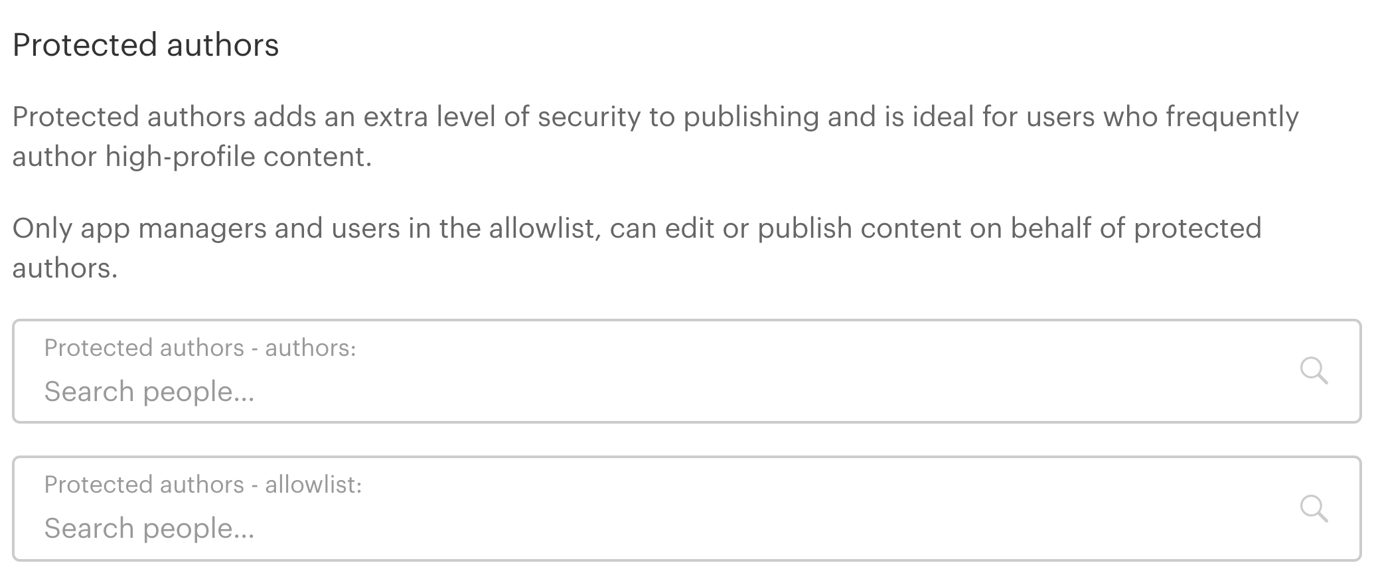Image resolution: width=1374 pixels, height=579 pixels.
Task: Click the final word "authors." in the paragraph
Action: pos(65,268)
